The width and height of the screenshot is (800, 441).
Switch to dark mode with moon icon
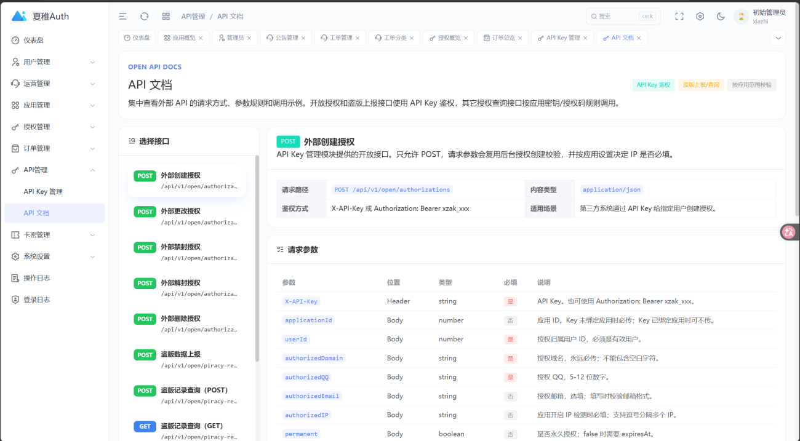coord(721,17)
